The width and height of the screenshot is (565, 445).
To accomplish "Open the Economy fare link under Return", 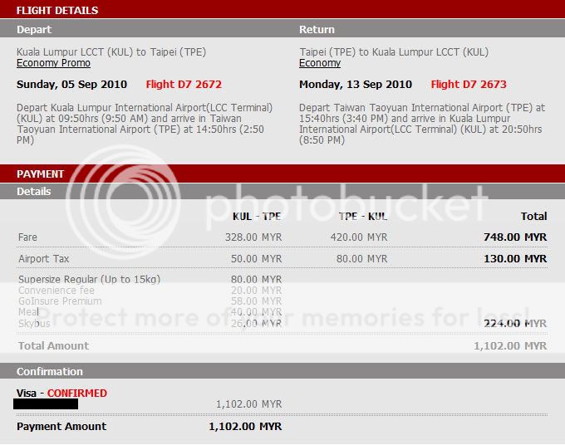I will point(320,63).
